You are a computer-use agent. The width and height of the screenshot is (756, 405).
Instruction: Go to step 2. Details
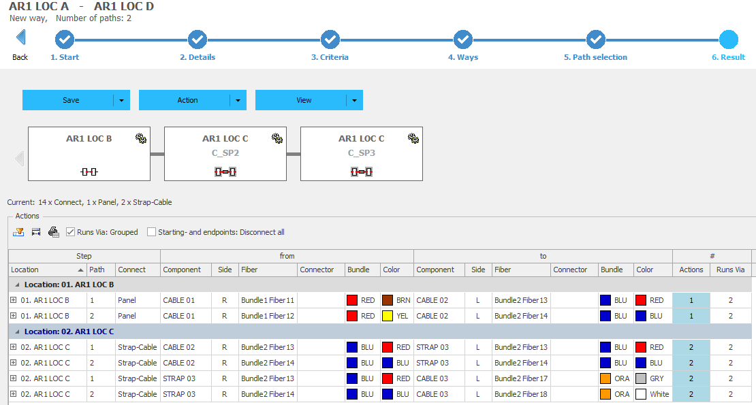(x=198, y=40)
